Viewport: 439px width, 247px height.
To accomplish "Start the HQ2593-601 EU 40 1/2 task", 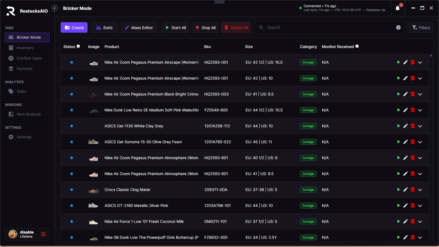I will click(x=398, y=158).
